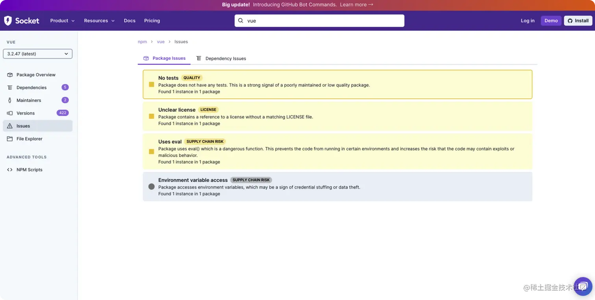Click the maintainers count badge 2
The image size is (595, 300).
[65, 100]
